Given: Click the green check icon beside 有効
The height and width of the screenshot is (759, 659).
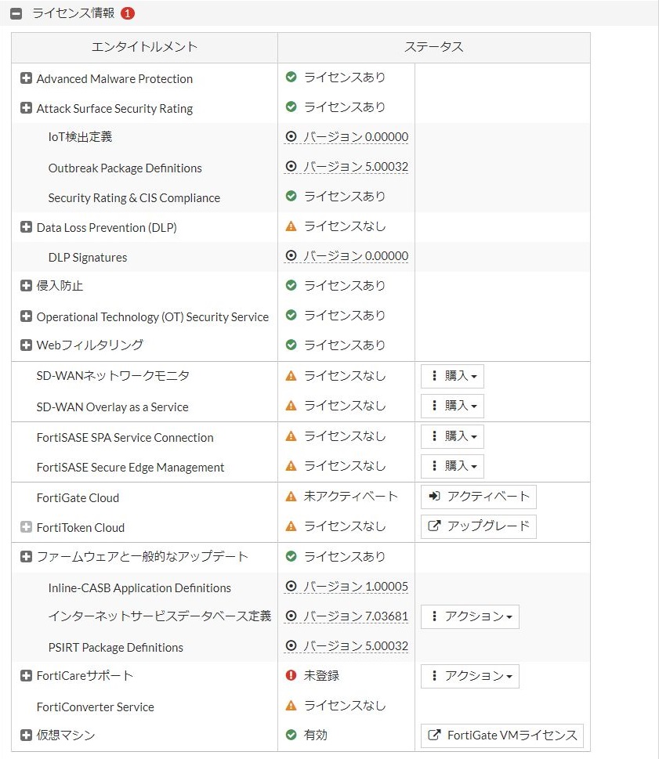Looking at the screenshot, I should click(291, 735).
